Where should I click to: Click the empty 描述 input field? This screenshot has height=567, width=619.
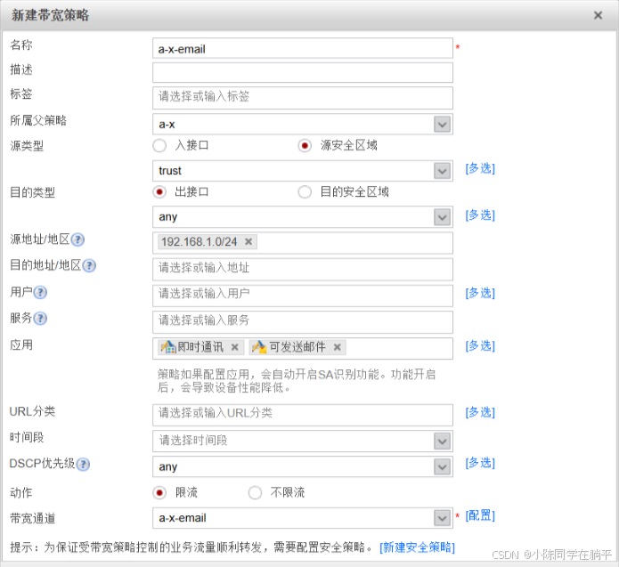(x=303, y=73)
